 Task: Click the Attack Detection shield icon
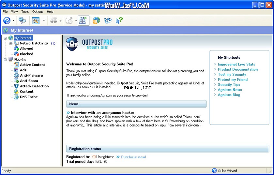click(x=16, y=86)
